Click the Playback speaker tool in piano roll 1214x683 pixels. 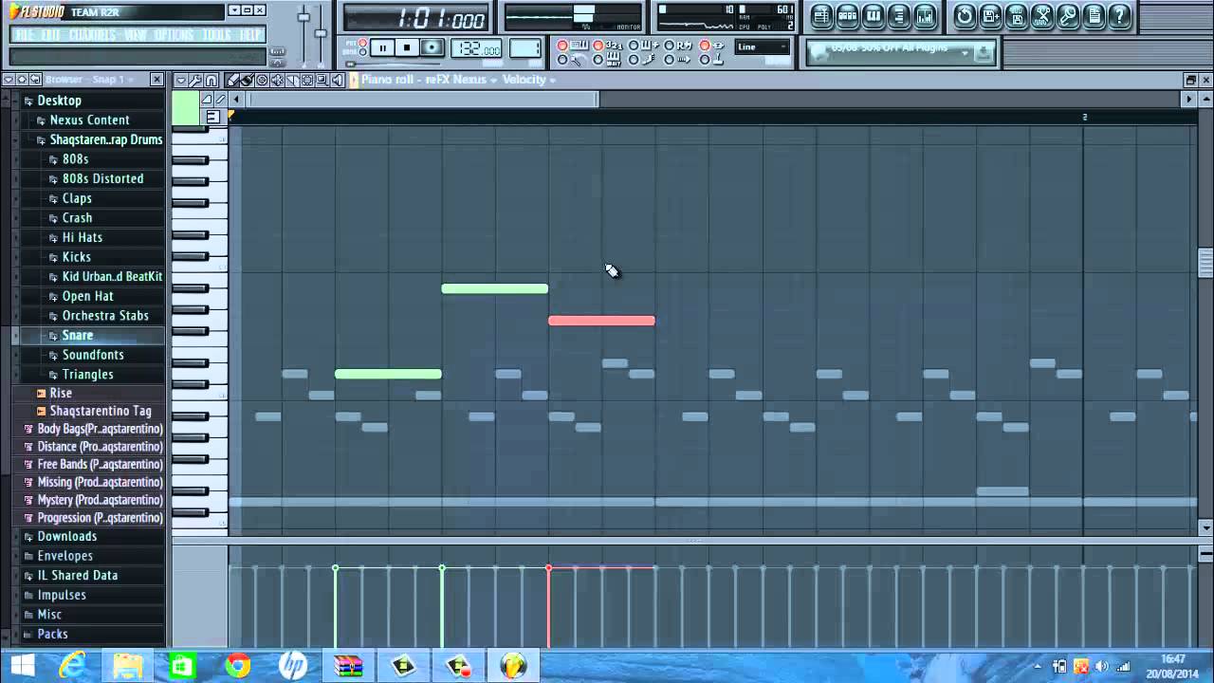338,80
